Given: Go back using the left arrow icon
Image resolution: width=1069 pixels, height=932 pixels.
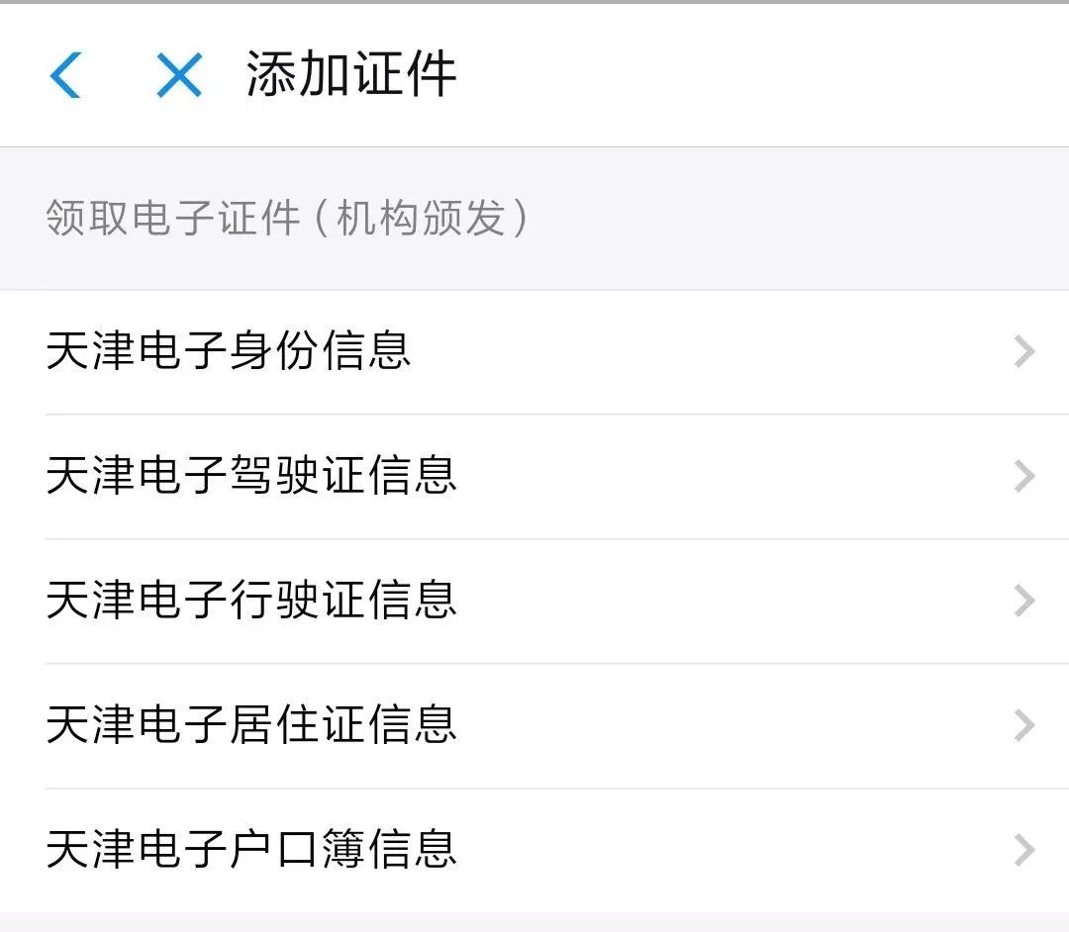Looking at the screenshot, I should (65, 75).
